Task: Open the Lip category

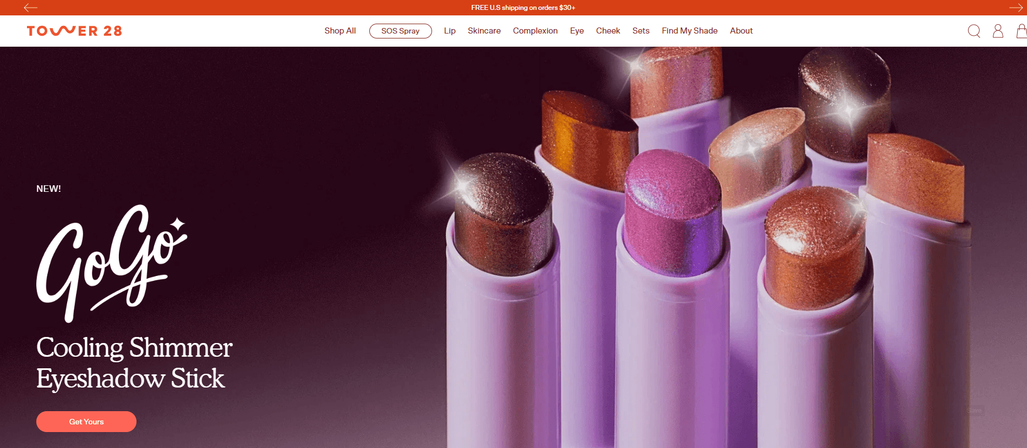Action: click(450, 31)
